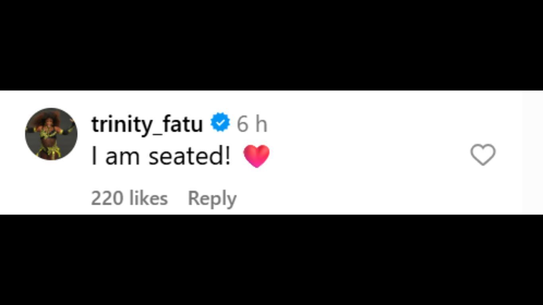This screenshot has width=543, height=305.
Task: Click the checkmark badge after trinity_fatu
Action: point(220,123)
